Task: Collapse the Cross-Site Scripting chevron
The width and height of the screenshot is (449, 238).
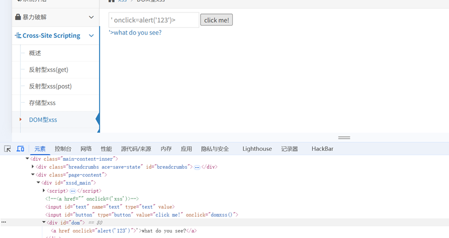Action: pos(91,36)
